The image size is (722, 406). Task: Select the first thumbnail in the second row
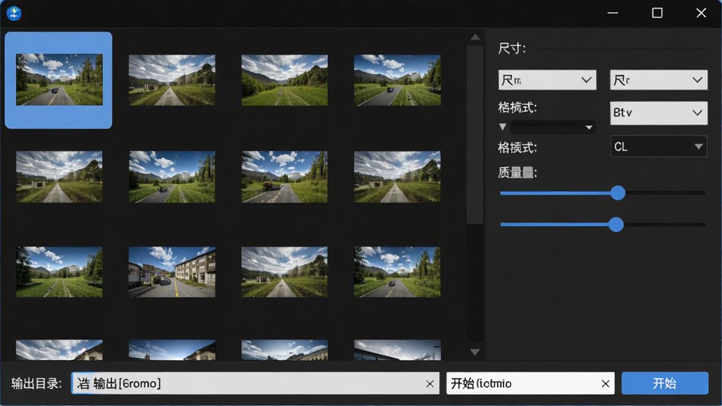(59, 177)
